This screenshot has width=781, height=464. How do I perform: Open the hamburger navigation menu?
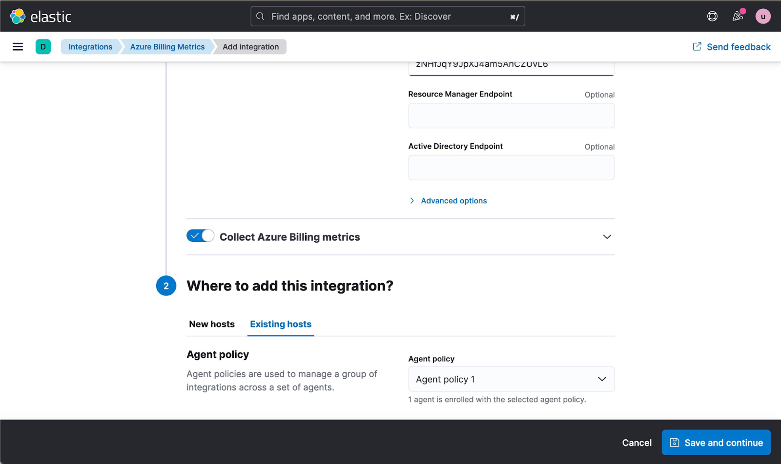[18, 47]
